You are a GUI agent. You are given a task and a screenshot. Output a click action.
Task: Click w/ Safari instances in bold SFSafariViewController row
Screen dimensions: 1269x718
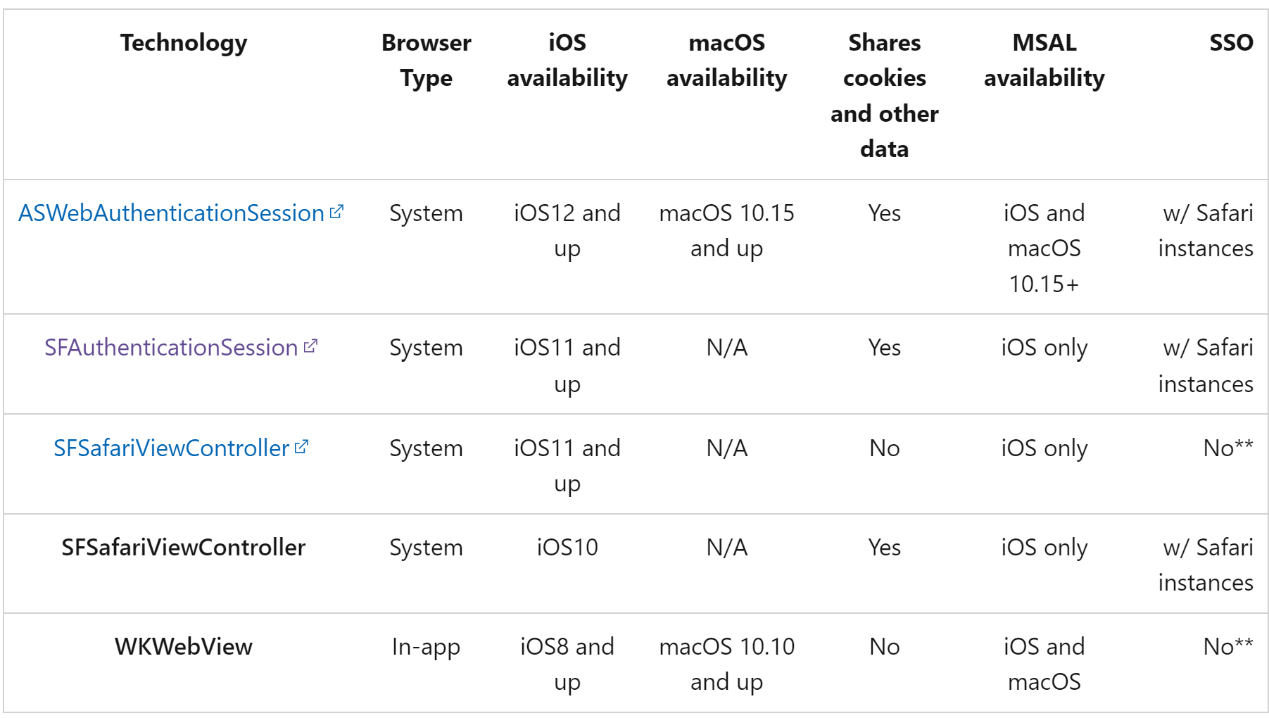(1206, 565)
